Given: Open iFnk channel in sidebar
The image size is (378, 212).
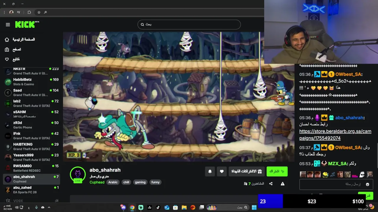Looking at the screenshot, I should [x=31, y=136].
